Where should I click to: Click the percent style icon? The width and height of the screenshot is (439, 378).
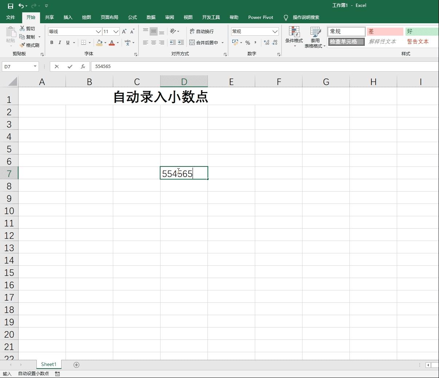[x=248, y=43]
